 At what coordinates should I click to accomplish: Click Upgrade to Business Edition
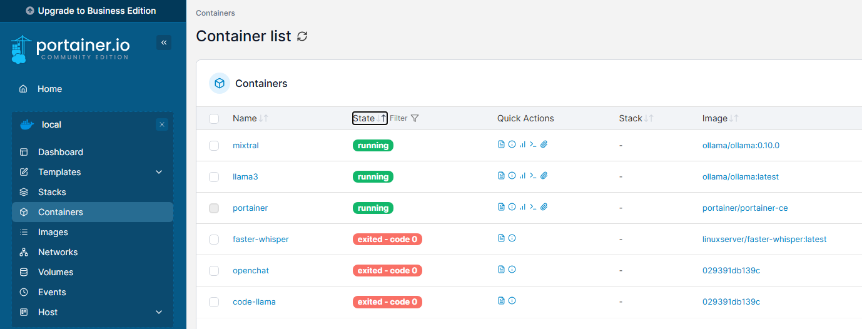point(93,11)
